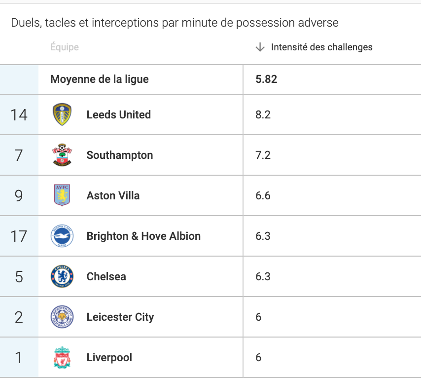Open the Liverpool team name
Image resolution: width=421 pixels, height=378 pixels.
[x=109, y=357]
